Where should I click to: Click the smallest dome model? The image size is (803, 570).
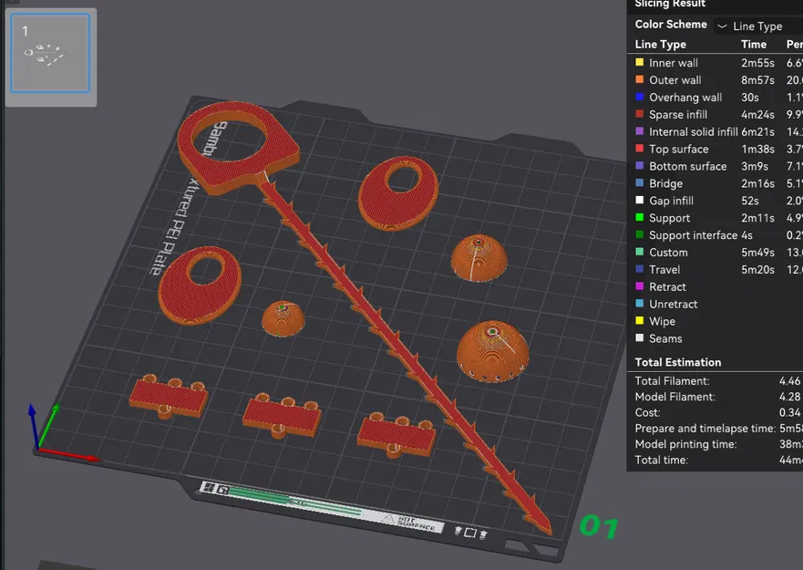(x=283, y=318)
